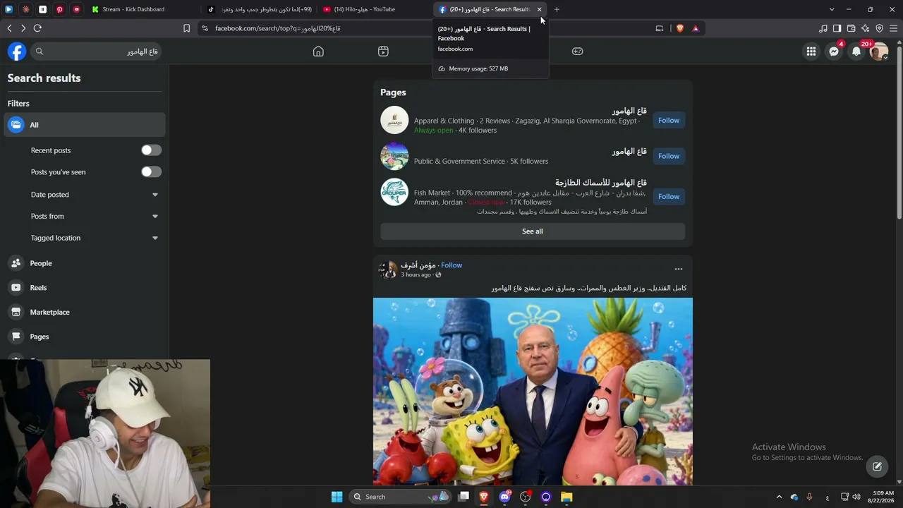Follow the Public & Government Service page

(x=669, y=156)
